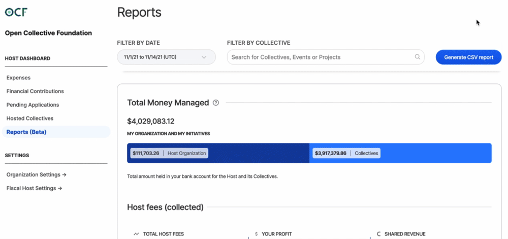This screenshot has width=508, height=239.
Task: Click the OCF logo
Action: (x=16, y=12)
